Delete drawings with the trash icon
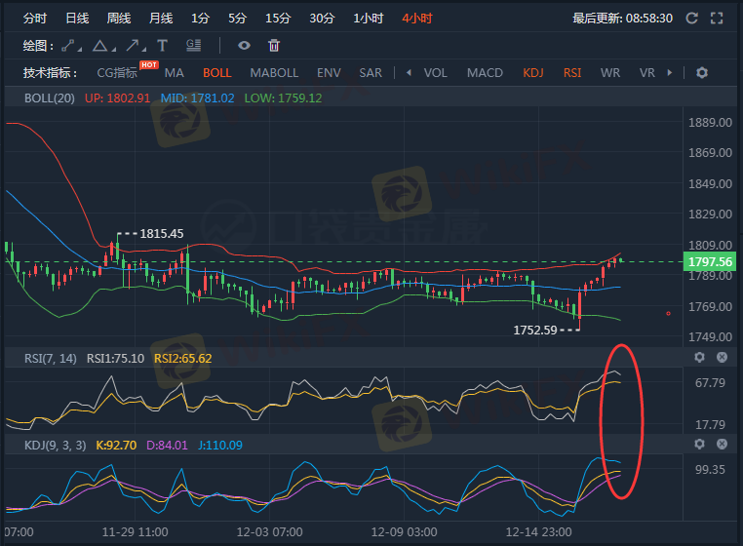 [x=274, y=45]
